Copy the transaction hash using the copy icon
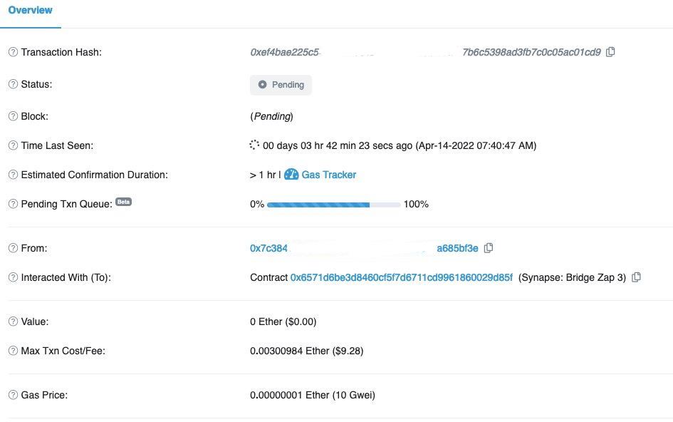 (611, 52)
